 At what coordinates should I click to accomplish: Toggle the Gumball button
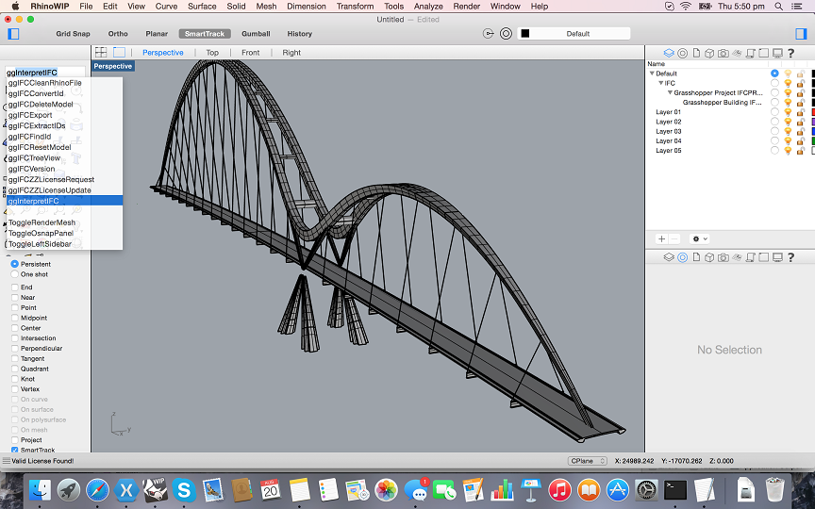(x=256, y=34)
